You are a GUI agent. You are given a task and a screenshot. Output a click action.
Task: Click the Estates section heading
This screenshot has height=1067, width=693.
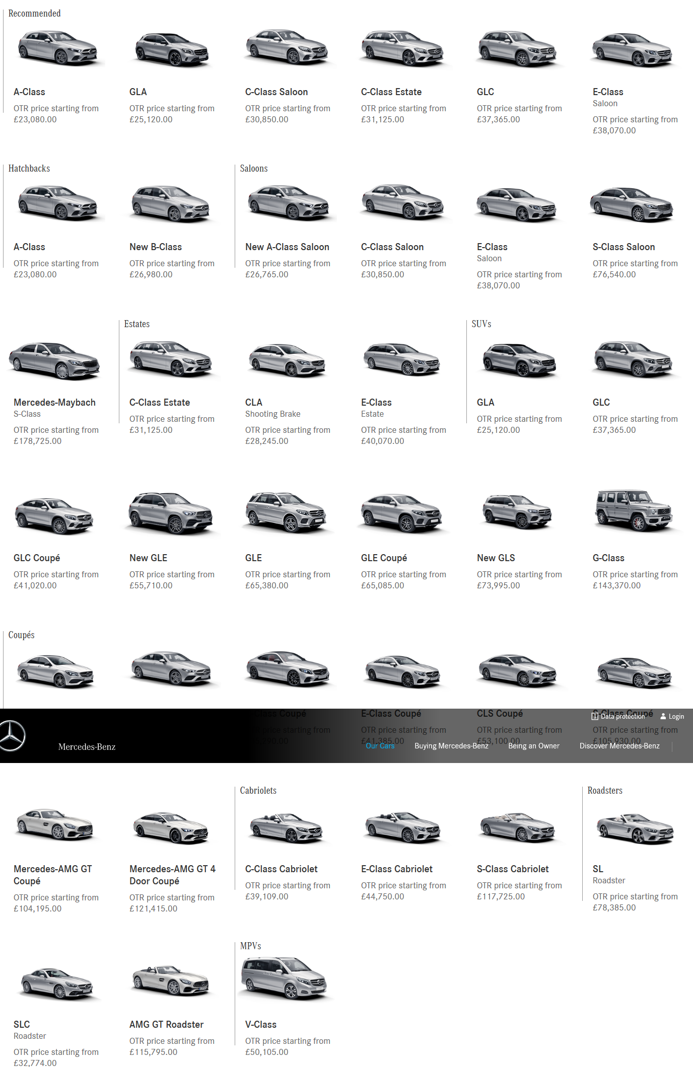point(136,324)
